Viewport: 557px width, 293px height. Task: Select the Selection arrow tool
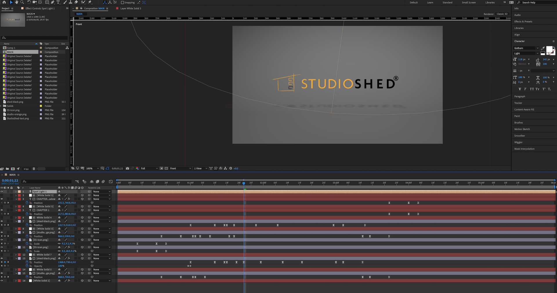[11, 2]
